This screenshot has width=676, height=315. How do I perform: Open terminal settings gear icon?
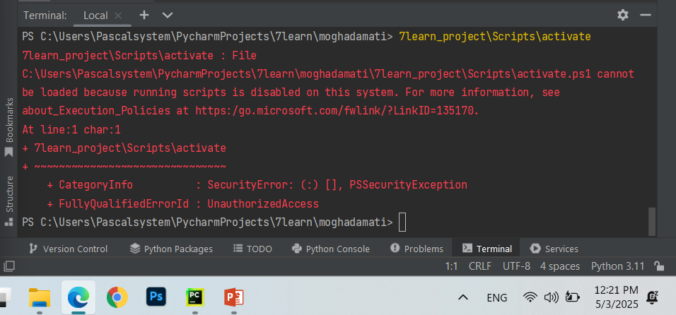pyautogui.click(x=622, y=15)
